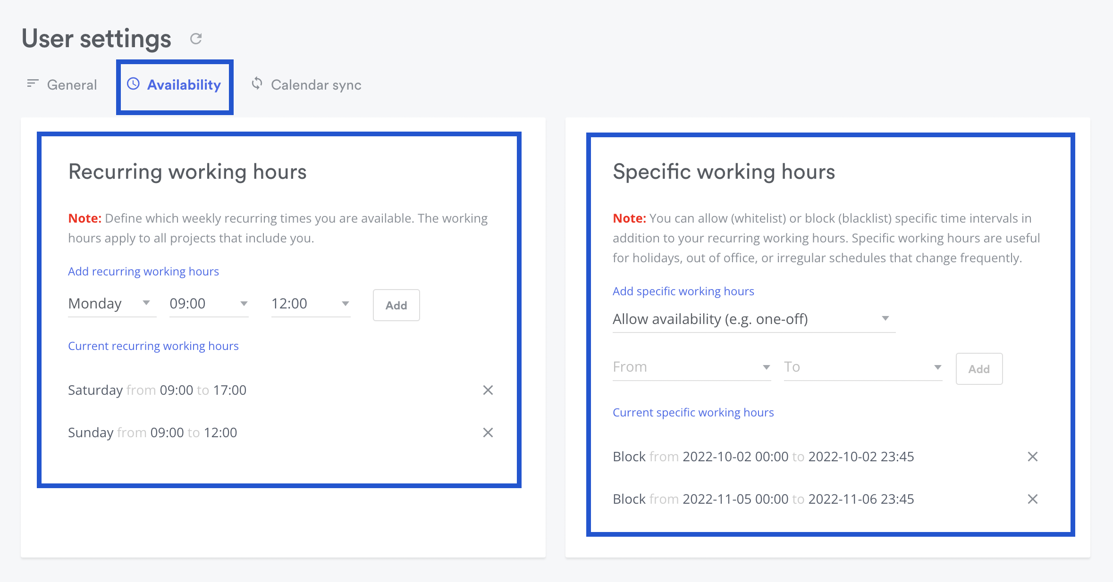The width and height of the screenshot is (1113, 582).
Task: Switch to the Calendar sync tab
Action: click(316, 85)
